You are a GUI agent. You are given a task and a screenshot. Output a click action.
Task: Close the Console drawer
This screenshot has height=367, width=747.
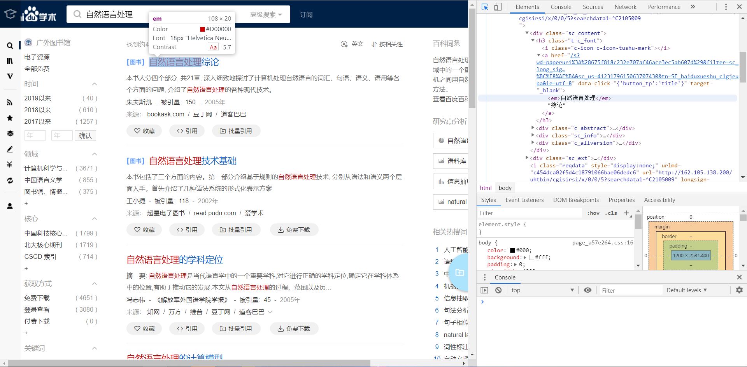coord(739,277)
